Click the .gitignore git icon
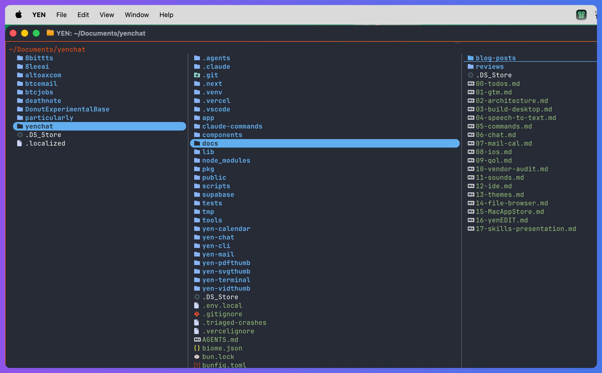The width and height of the screenshot is (602, 373). 197,314
